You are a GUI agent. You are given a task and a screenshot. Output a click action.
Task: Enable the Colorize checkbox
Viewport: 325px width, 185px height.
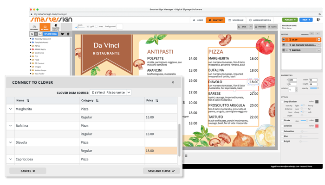click(x=282, y=126)
